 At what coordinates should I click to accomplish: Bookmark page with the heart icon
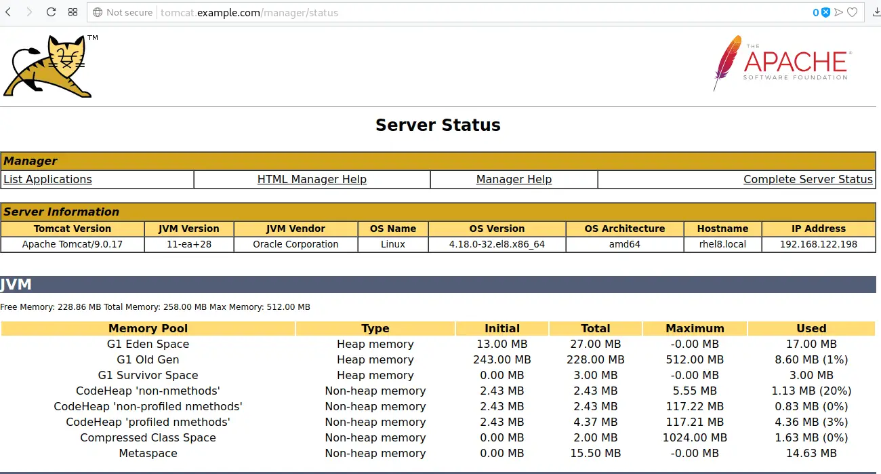click(853, 12)
